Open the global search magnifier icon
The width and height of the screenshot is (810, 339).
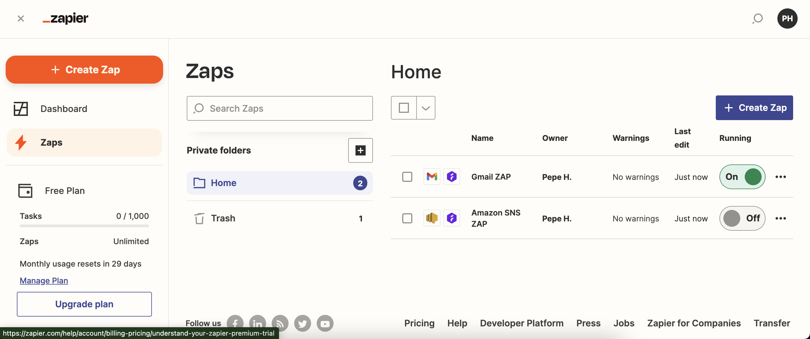(x=757, y=19)
